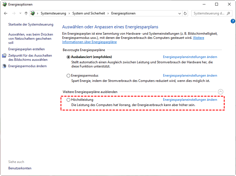236x176 pixels.
Task: Click the address bar power options icon
Action: point(33,13)
